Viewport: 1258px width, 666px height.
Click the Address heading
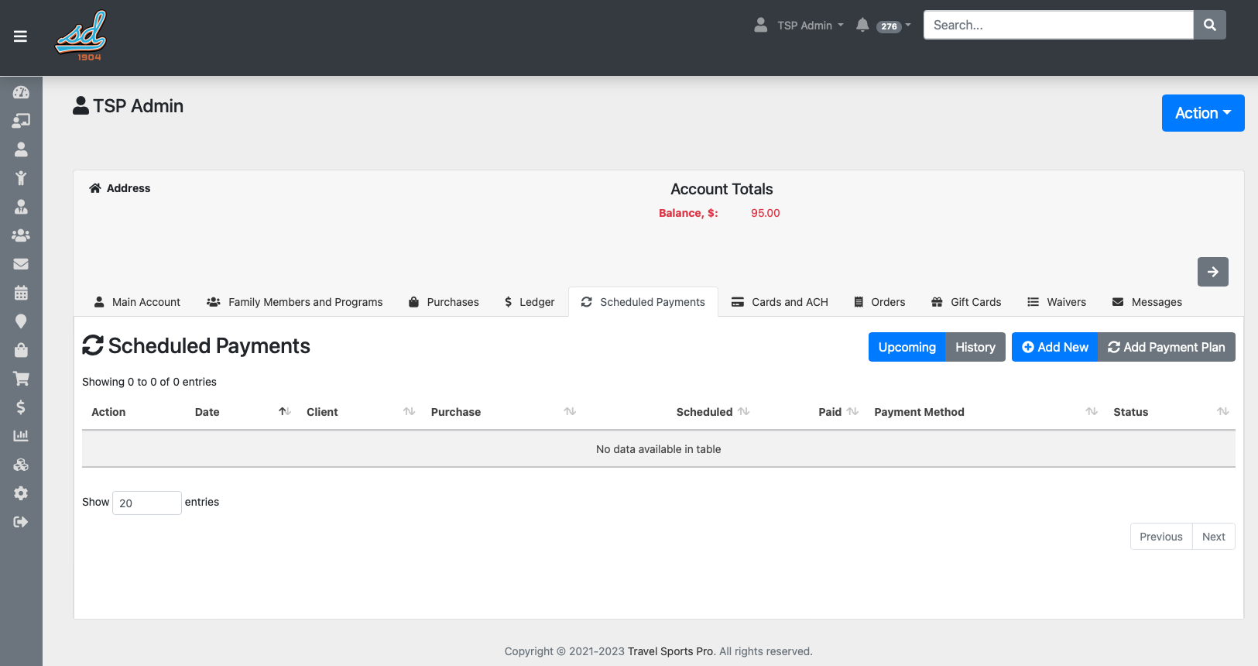[120, 188]
